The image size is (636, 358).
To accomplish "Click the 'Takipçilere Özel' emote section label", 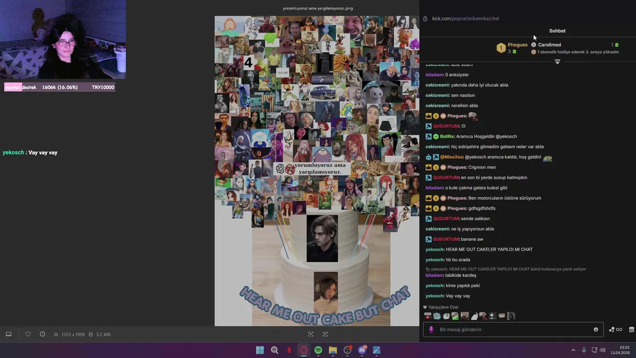I will point(443,307).
